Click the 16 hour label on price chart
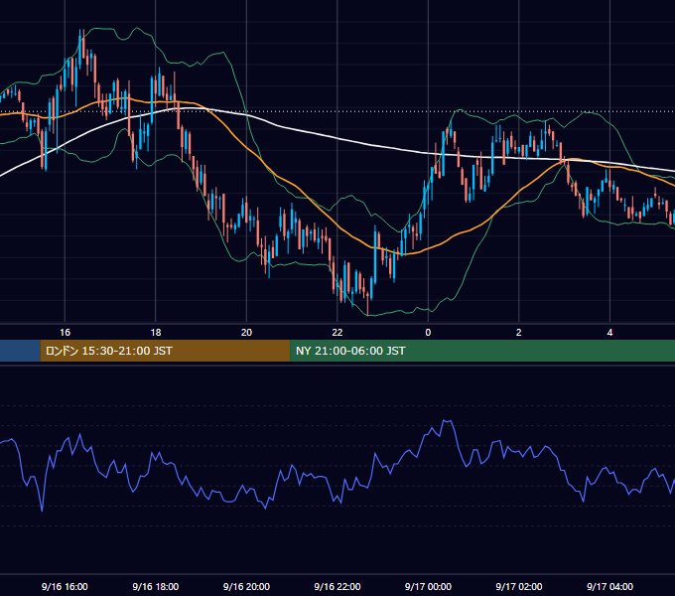Viewport: 675px width, 596px height. click(65, 333)
